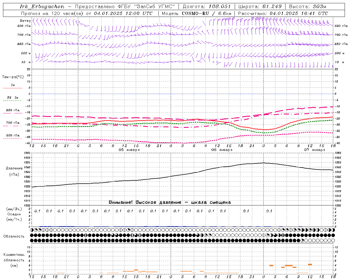Viewport: 349px width, 279px height.
Task: Click the "Тем-ра(°C)" temperature panel label
Action: [13, 77]
